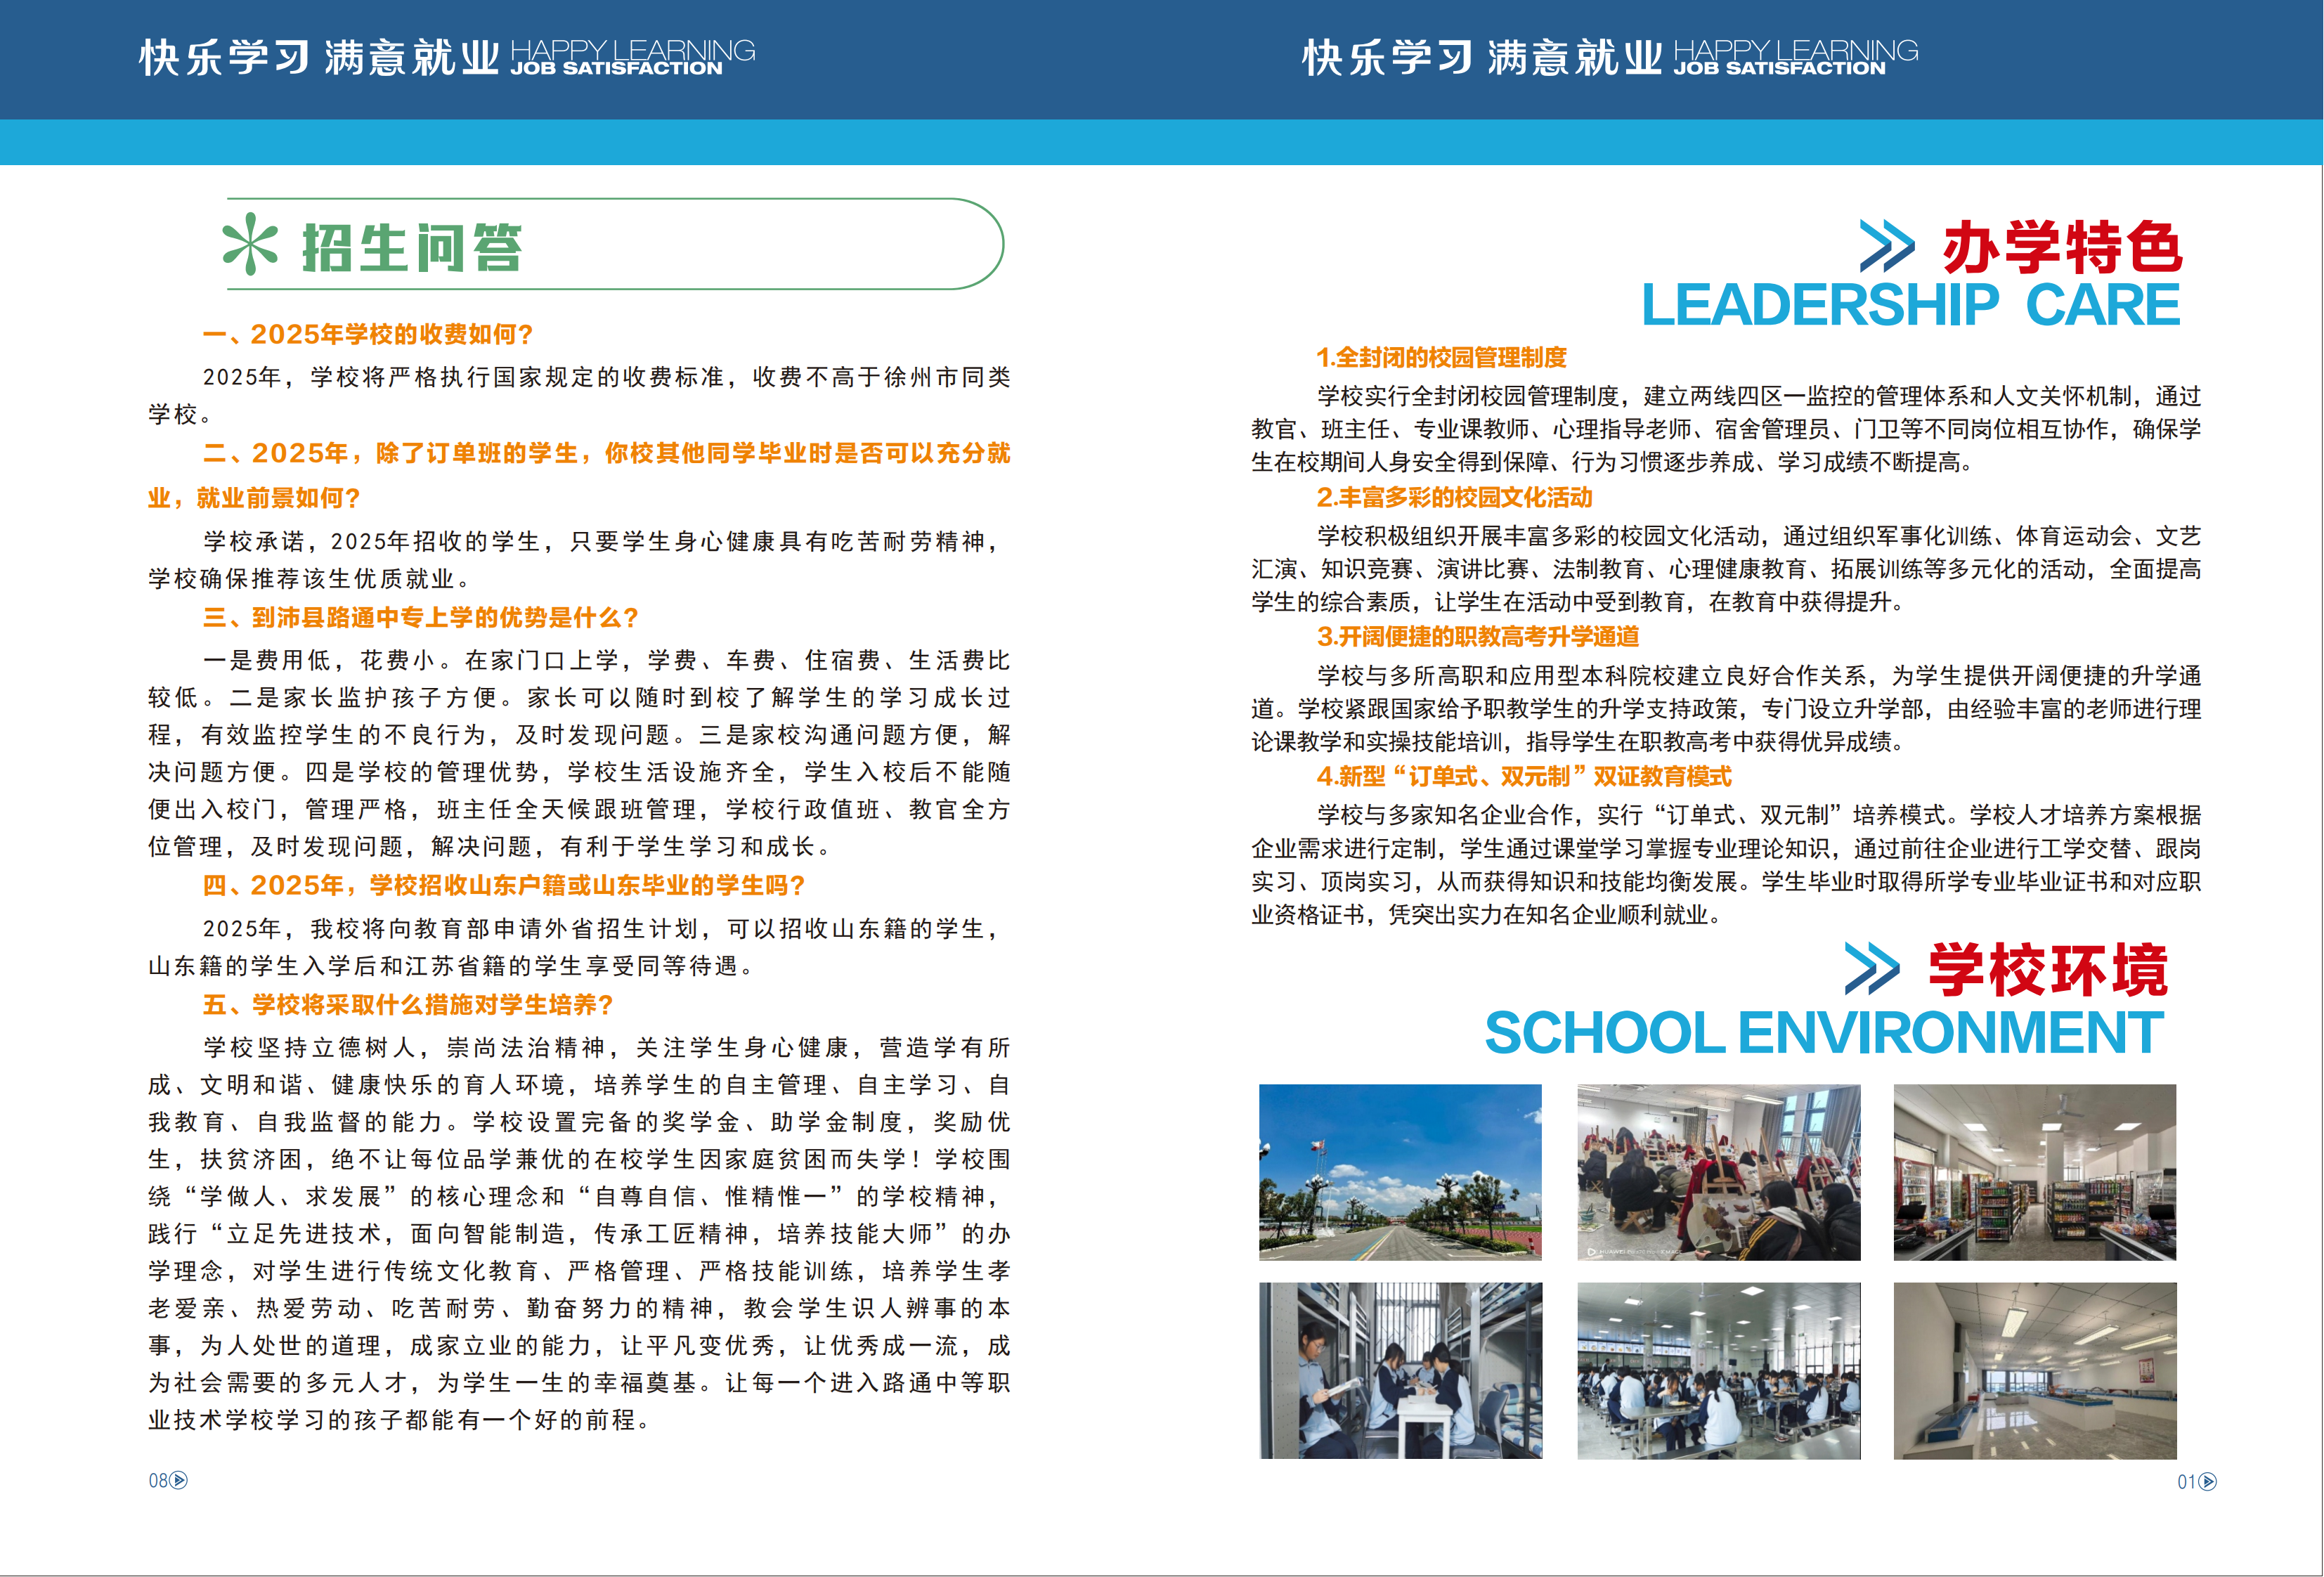The width and height of the screenshot is (2324, 1577).
Task: Click the line 学校确保推荐该生优质就业
Action: click(310, 579)
